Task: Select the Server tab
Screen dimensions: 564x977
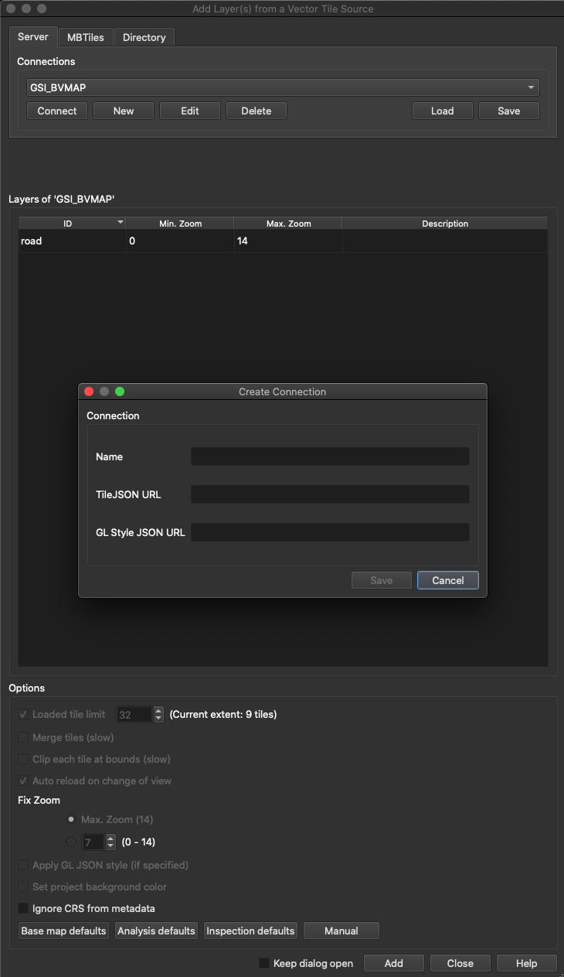Action: 33,36
